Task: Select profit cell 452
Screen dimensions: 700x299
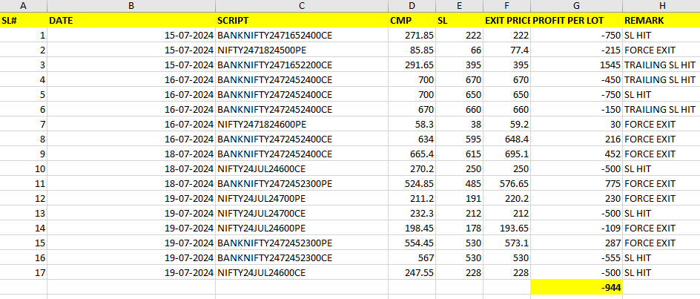Action: coord(576,154)
